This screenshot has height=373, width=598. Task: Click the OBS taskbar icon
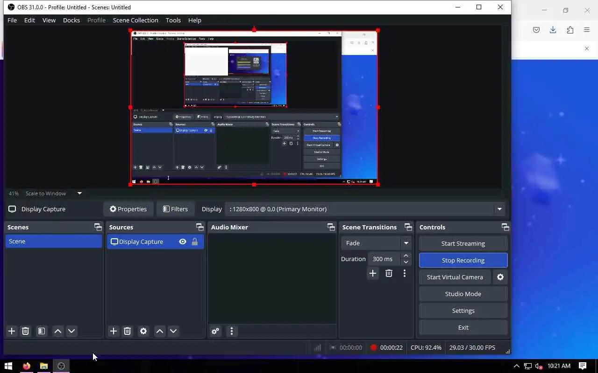61,366
